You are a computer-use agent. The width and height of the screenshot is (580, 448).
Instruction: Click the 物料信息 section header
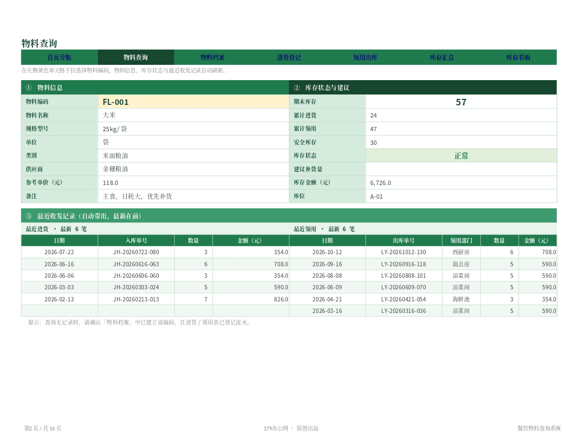155,88
